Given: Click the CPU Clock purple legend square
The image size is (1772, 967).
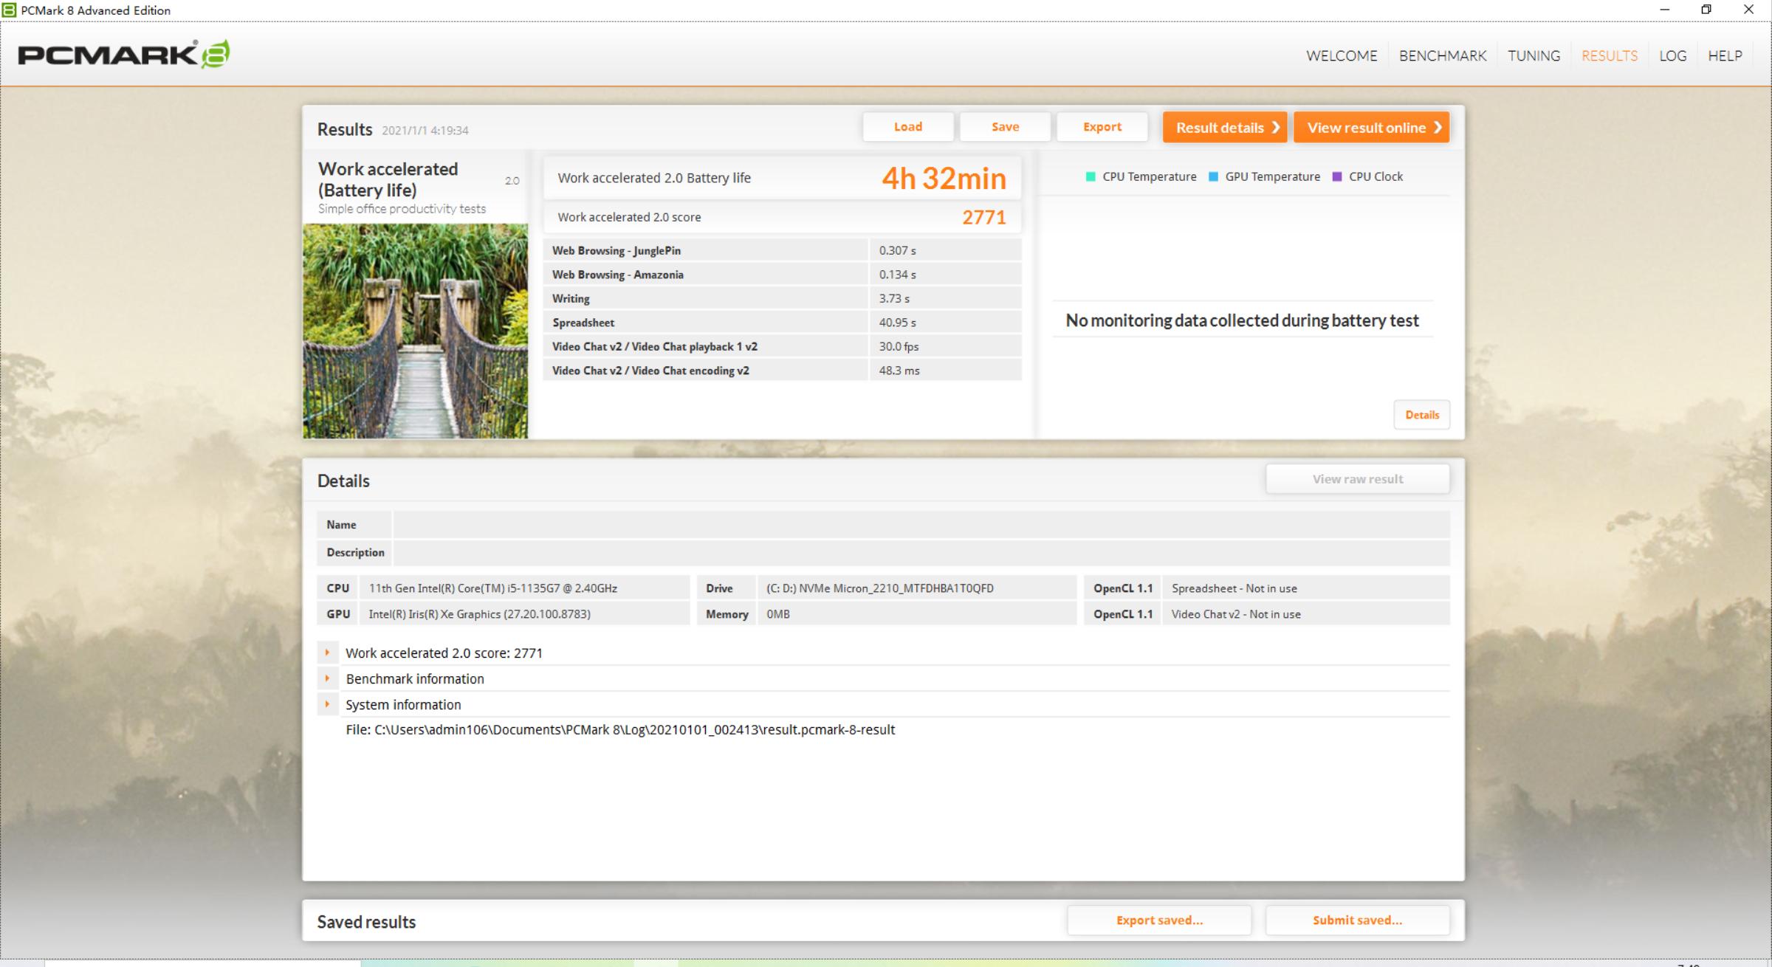Looking at the screenshot, I should pos(1336,176).
